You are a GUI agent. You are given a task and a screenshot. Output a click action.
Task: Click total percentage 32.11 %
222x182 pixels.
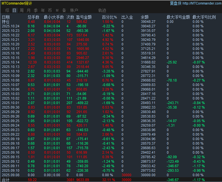click(109, 180)
